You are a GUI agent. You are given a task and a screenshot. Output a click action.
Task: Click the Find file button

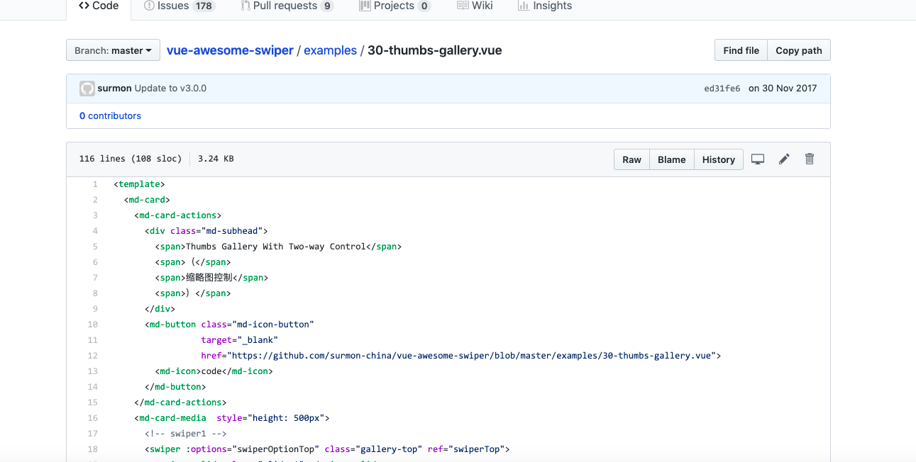741,50
